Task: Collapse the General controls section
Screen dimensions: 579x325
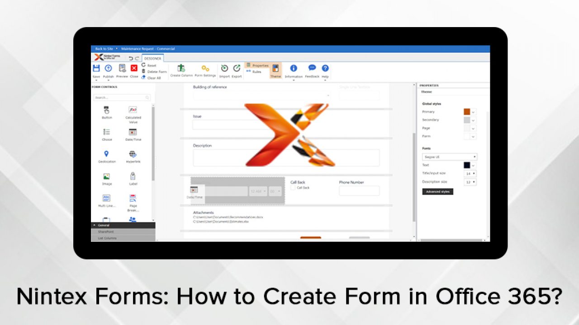Action: pos(123,225)
